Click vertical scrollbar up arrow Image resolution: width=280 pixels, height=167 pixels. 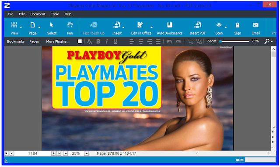273,49
